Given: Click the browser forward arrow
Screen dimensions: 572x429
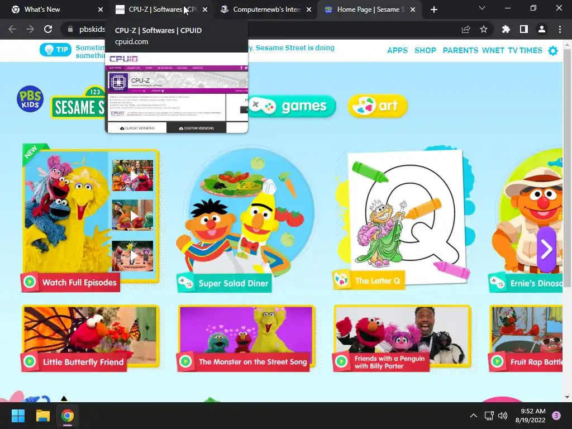Looking at the screenshot, I should [30, 29].
